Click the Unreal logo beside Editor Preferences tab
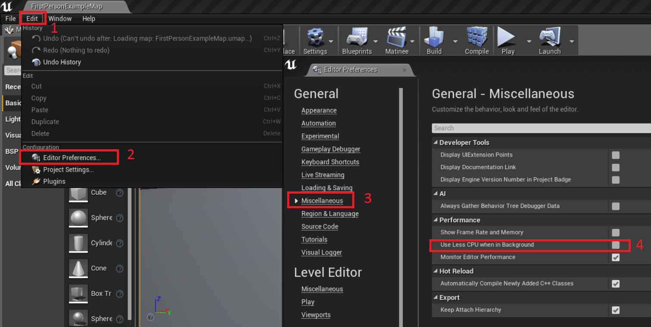 point(291,65)
